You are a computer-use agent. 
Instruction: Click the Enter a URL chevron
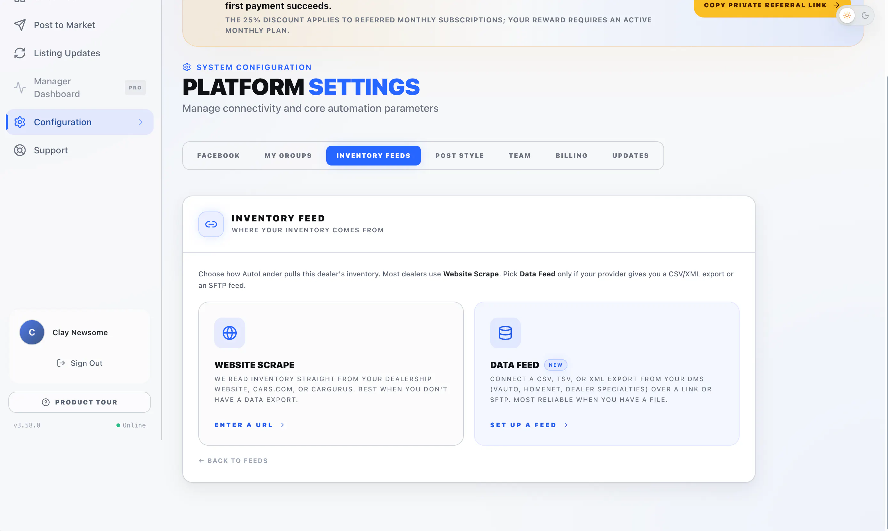pyautogui.click(x=283, y=425)
